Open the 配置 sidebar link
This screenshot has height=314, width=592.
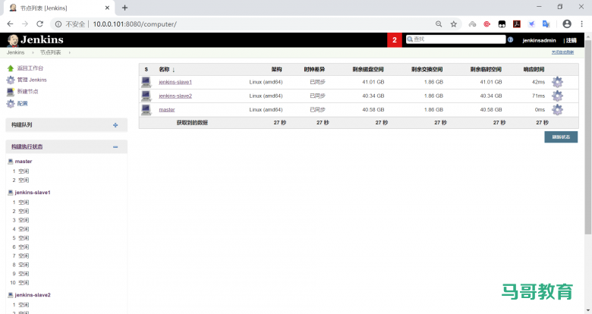click(x=22, y=103)
